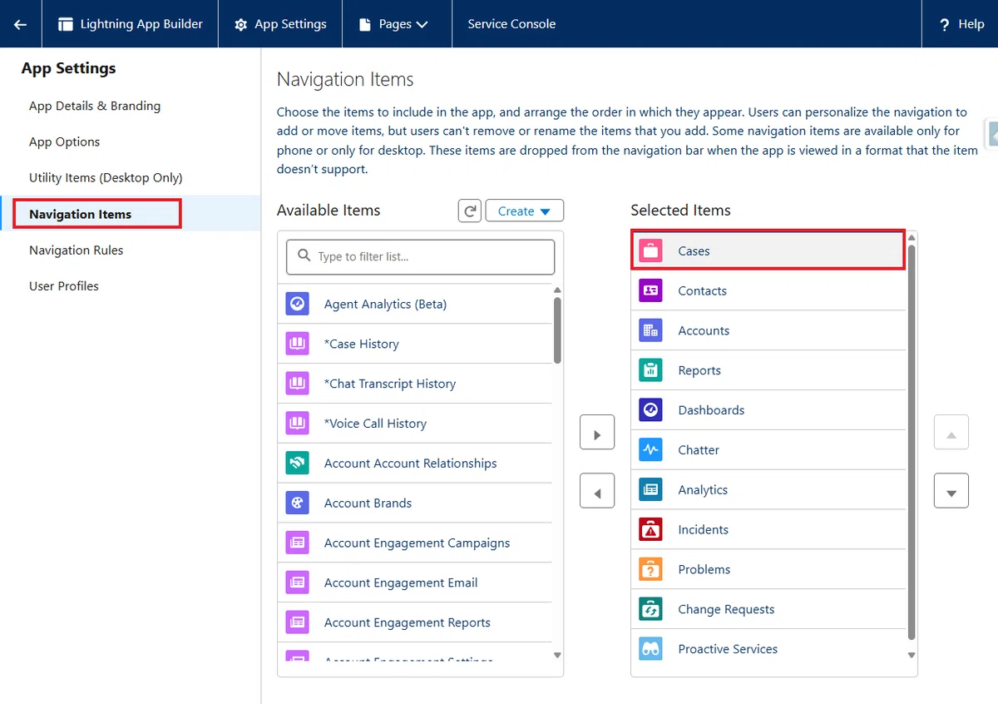
Task: Click the Account Engagement Reports icon
Action: coord(298,623)
